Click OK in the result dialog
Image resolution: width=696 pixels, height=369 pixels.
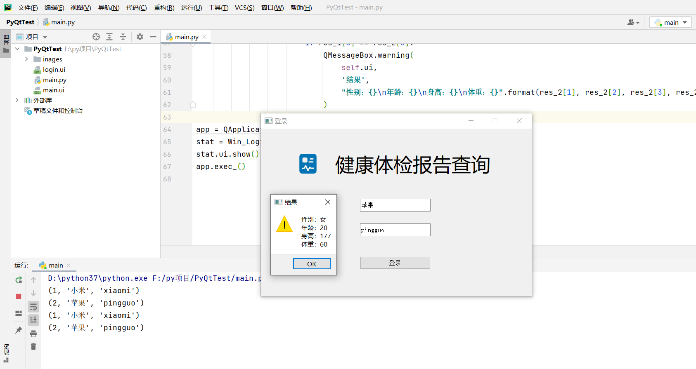[312, 264]
